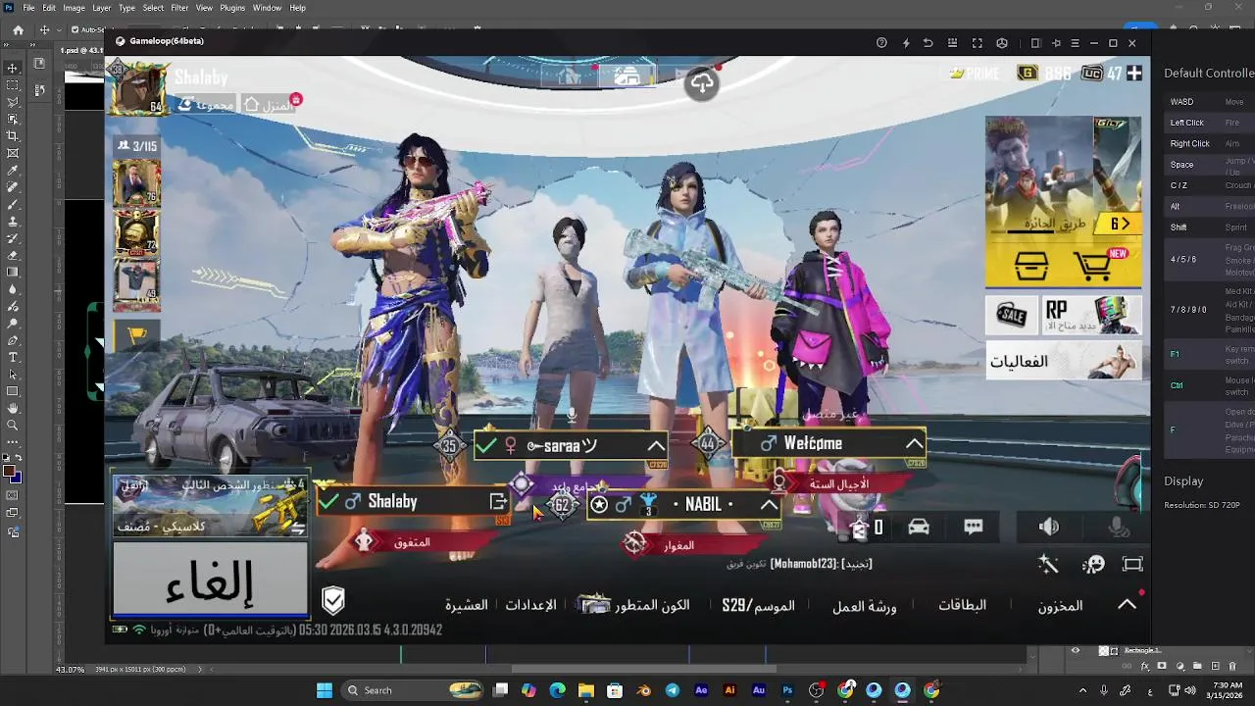Viewport: 1255px width, 706px height.
Task: Open the vehicle car icon in lobby
Action: (919, 528)
